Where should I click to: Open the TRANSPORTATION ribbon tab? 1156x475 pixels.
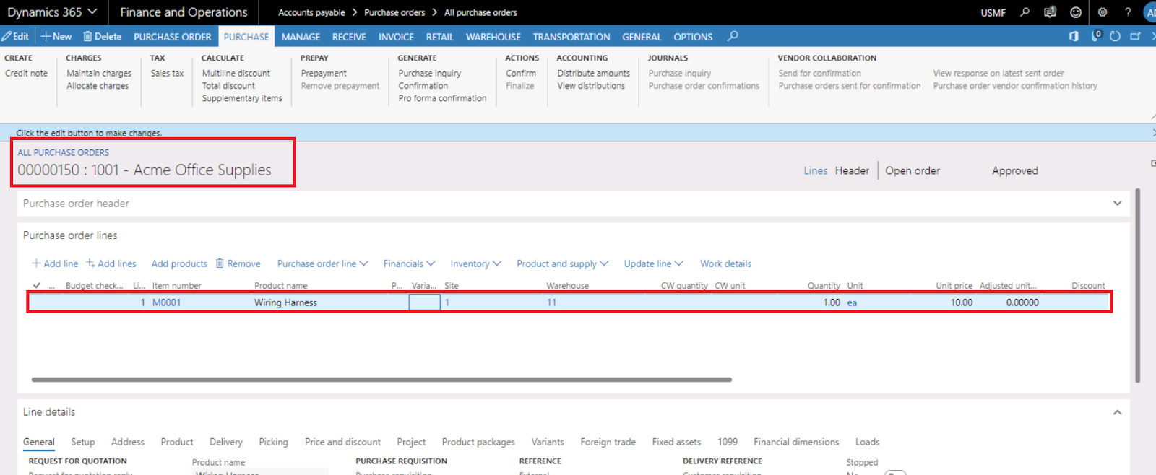click(571, 37)
